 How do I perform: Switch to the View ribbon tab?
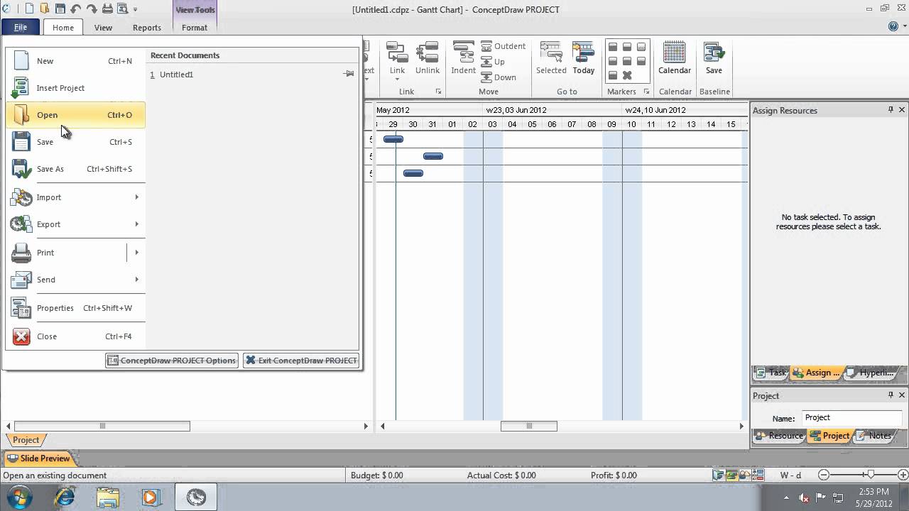(x=103, y=28)
